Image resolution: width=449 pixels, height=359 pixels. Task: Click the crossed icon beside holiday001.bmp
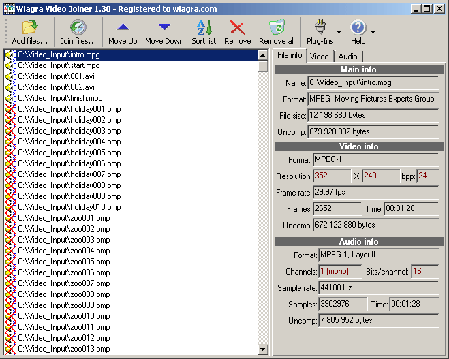click(x=11, y=110)
